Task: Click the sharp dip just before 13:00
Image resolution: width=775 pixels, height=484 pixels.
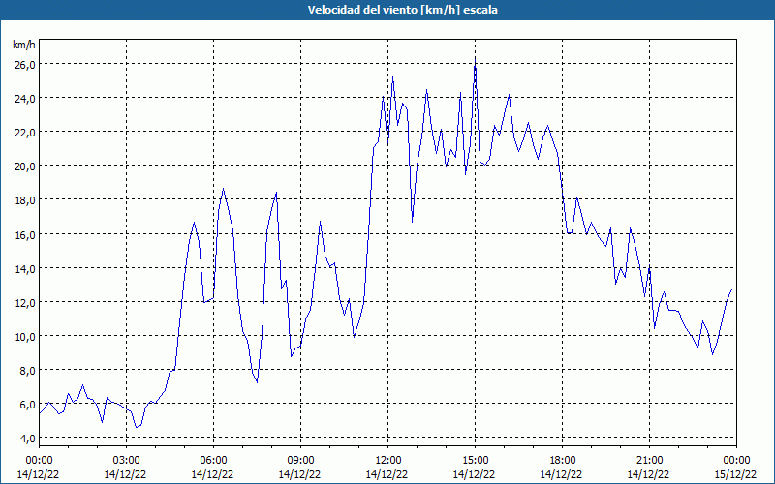Action: click(x=413, y=222)
